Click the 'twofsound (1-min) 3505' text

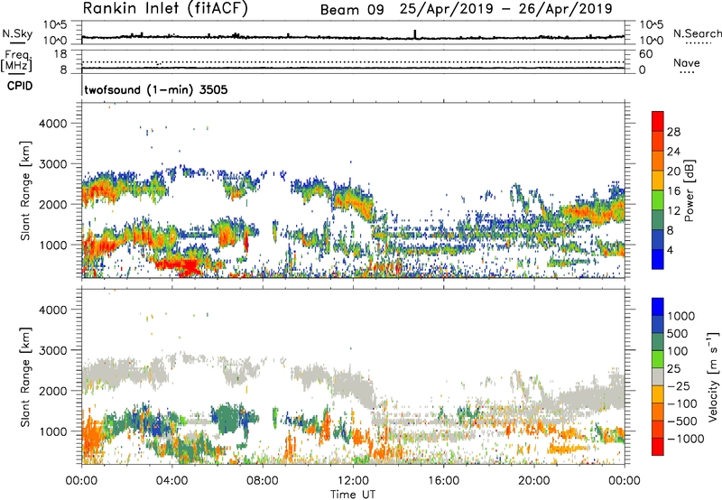(156, 89)
